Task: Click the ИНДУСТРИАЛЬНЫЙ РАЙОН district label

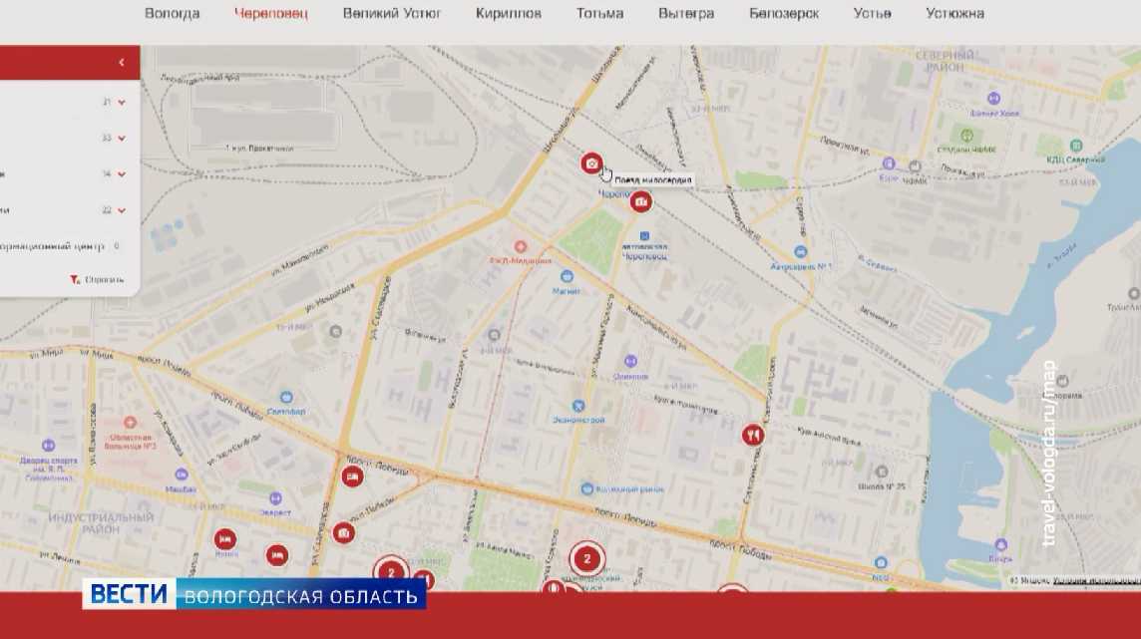Action: [101, 523]
